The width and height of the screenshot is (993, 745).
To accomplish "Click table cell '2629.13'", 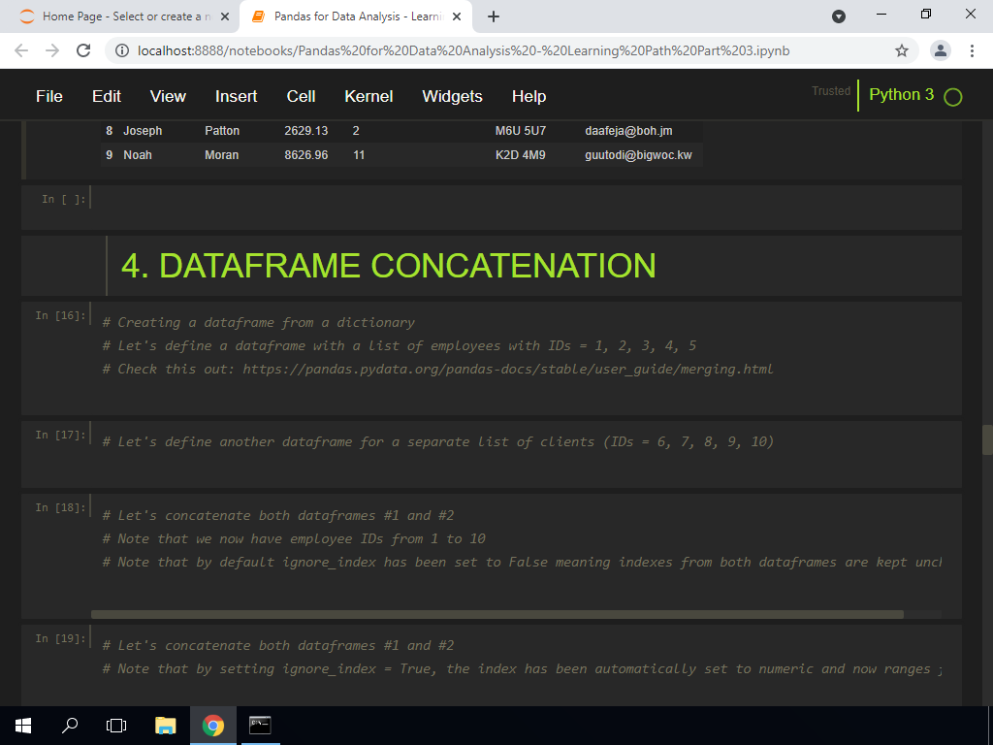I will click(305, 131).
